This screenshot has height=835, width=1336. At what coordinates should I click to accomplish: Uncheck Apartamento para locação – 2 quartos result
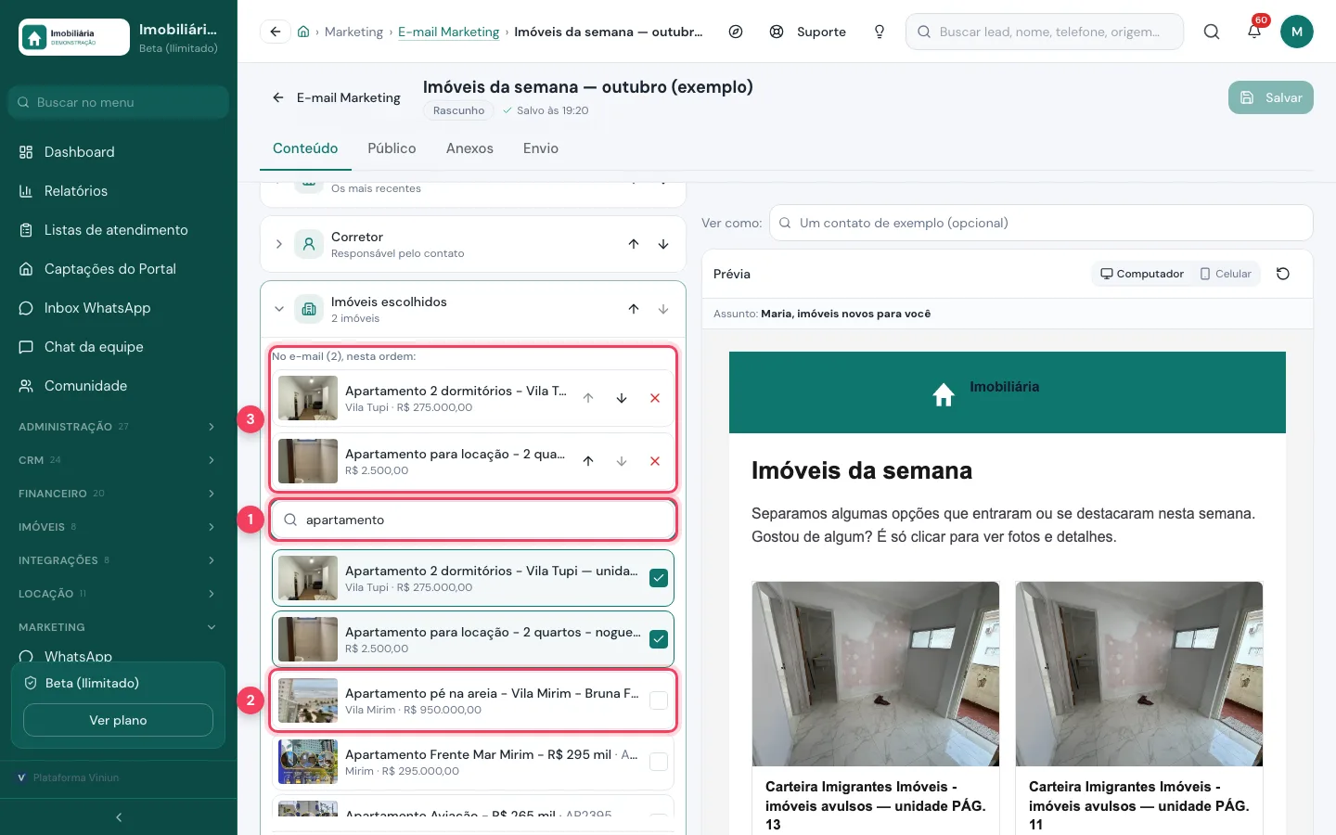659,639
